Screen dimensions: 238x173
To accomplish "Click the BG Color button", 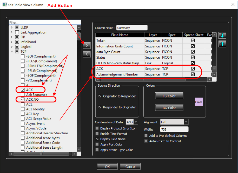I will click(169, 108).
